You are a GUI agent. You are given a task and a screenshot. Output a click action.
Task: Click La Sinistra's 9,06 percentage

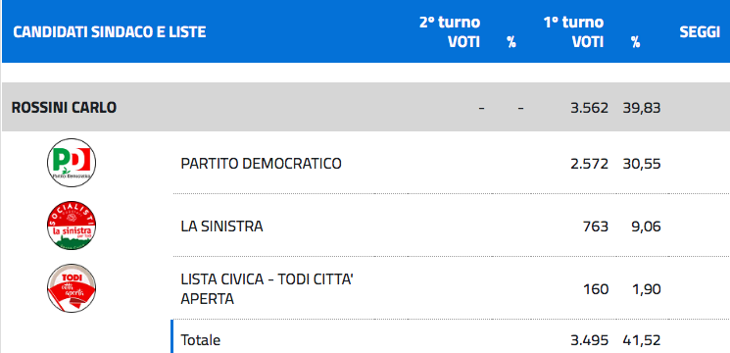click(x=646, y=227)
